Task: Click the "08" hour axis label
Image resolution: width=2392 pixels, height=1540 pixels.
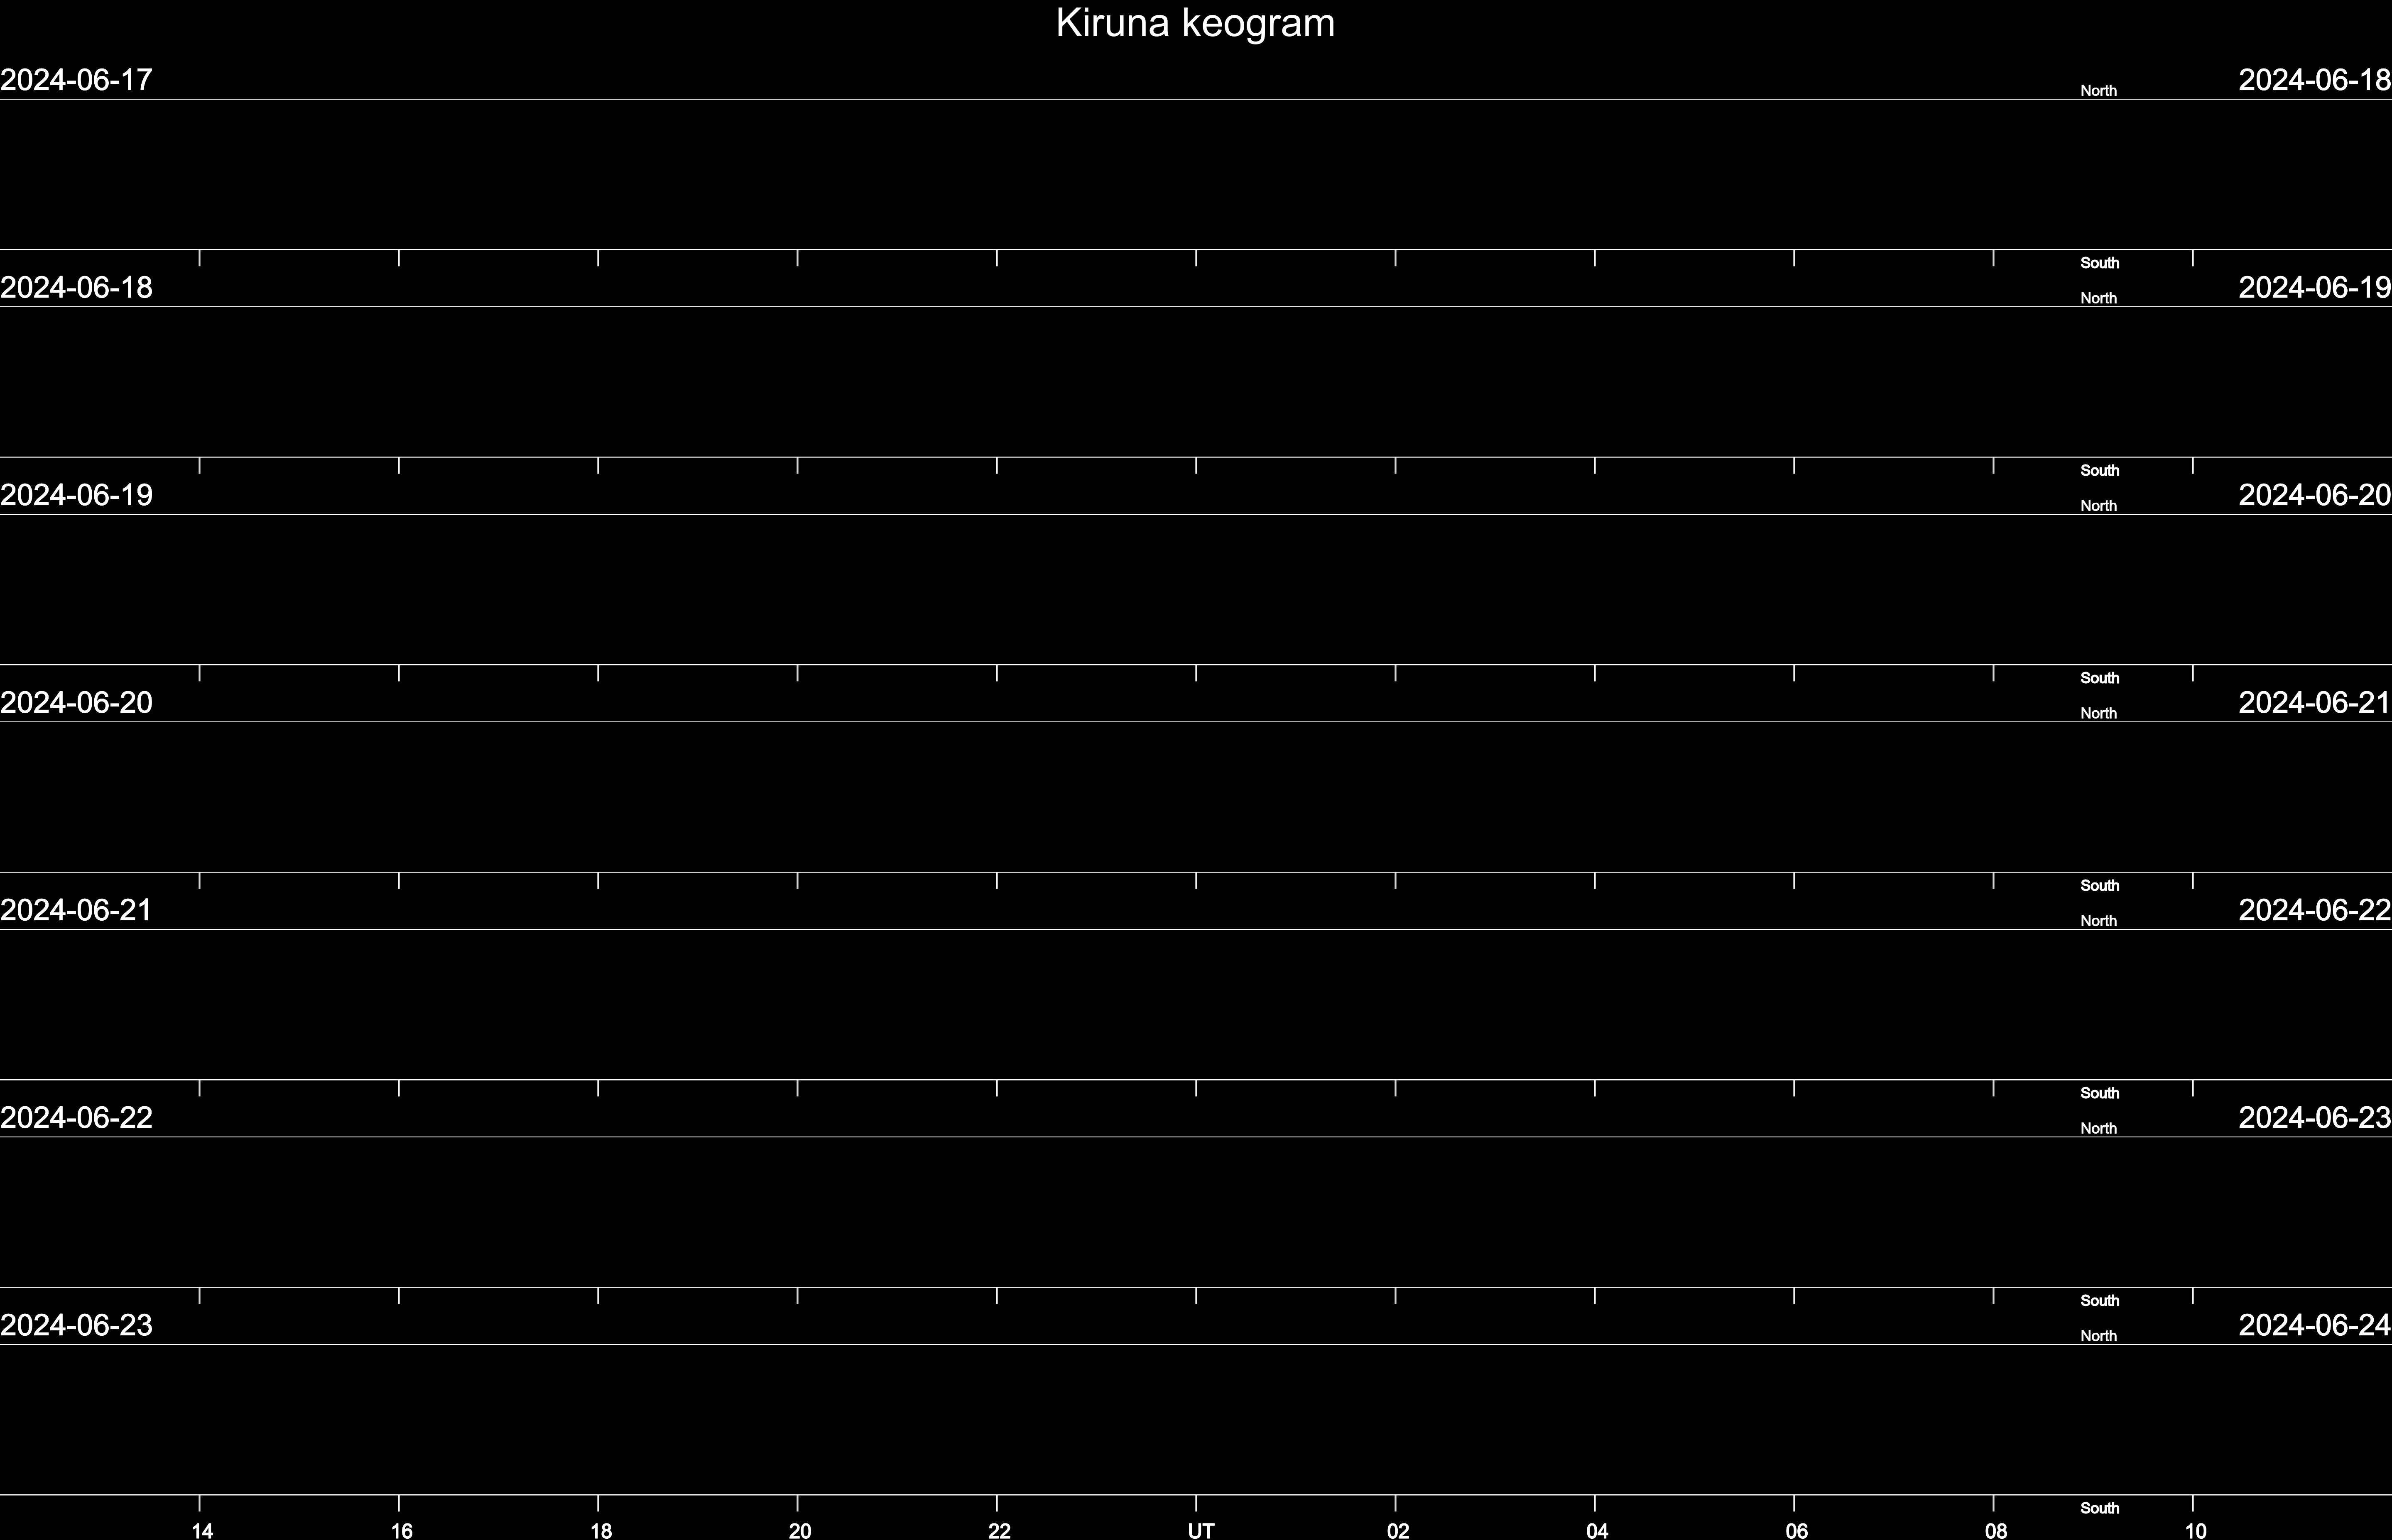Action: [1996, 1530]
